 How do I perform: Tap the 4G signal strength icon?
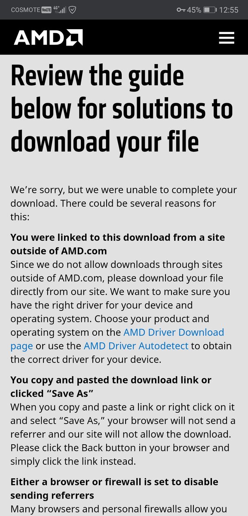(x=60, y=9)
